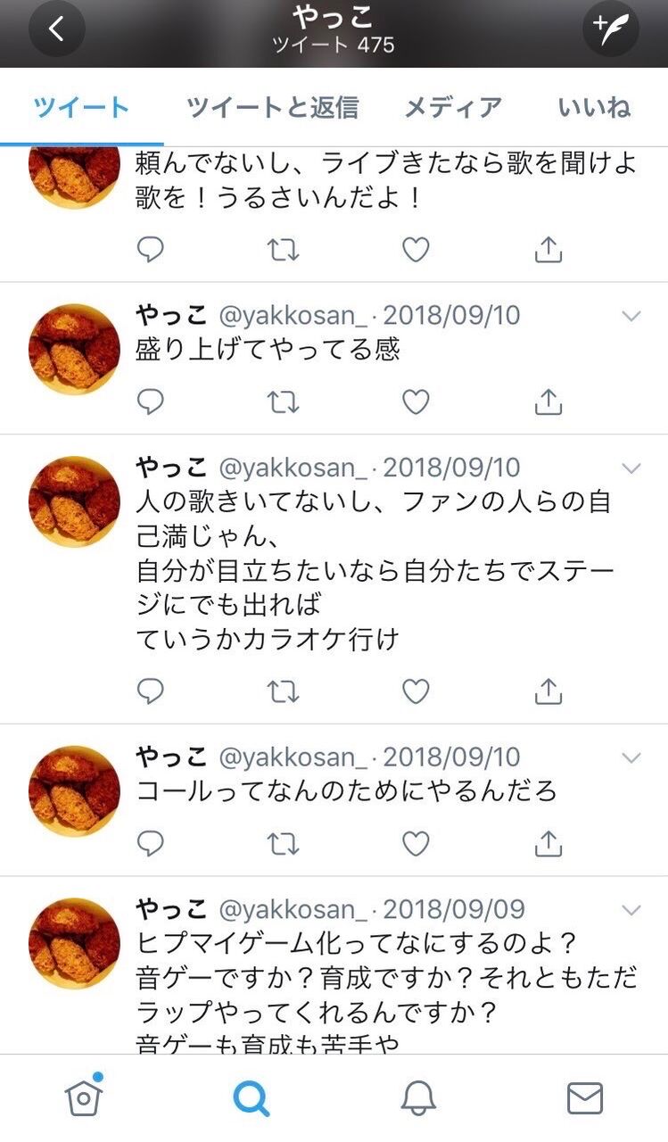Like the tweet ending with カラオケ行け
The width and height of the screenshot is (668, 1142).
416,691
